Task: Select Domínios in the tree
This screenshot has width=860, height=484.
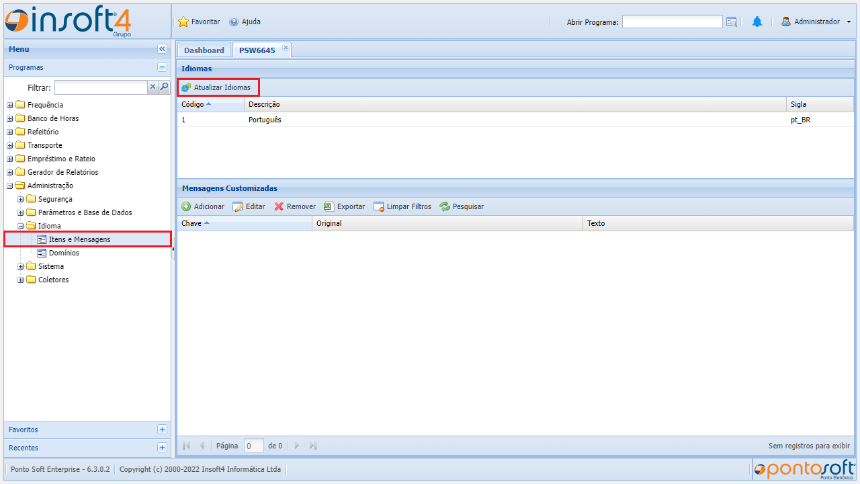Action: 63,253
